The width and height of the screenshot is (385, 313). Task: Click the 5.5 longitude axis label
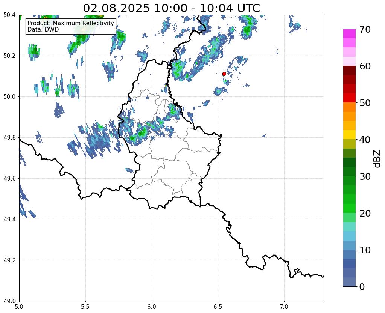[x=85, y=307]
